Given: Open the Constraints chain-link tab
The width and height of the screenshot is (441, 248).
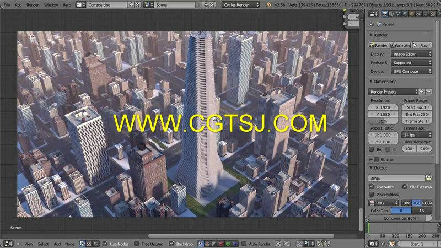Looking at the screenshot, I should [x=419, y=14].
